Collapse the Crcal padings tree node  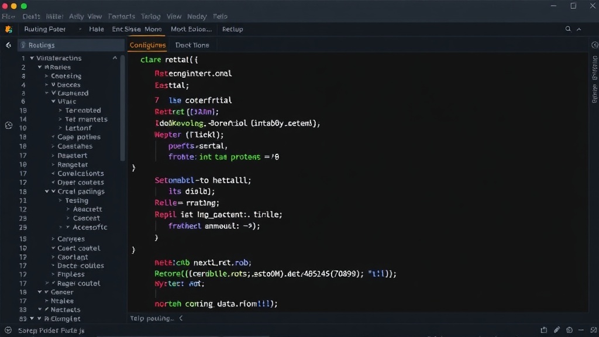pyautogui.click(x=47, y=191)
